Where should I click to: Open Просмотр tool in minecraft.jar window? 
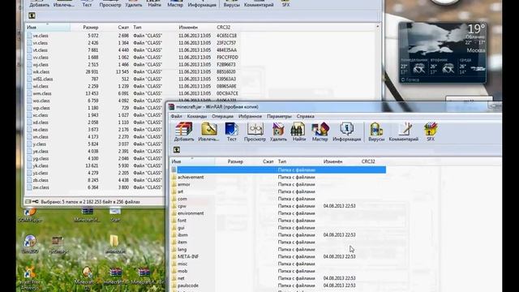pyautogui.click(x=255, y=131)
